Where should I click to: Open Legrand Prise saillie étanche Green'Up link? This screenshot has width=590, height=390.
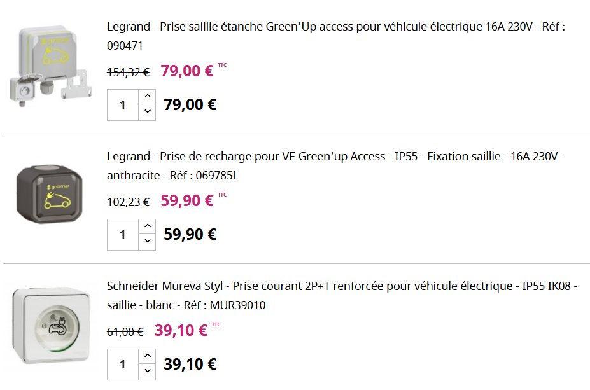coord(335,27)
